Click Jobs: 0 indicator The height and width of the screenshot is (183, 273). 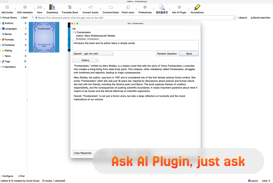pyautogui.click(x=266, y=181)
